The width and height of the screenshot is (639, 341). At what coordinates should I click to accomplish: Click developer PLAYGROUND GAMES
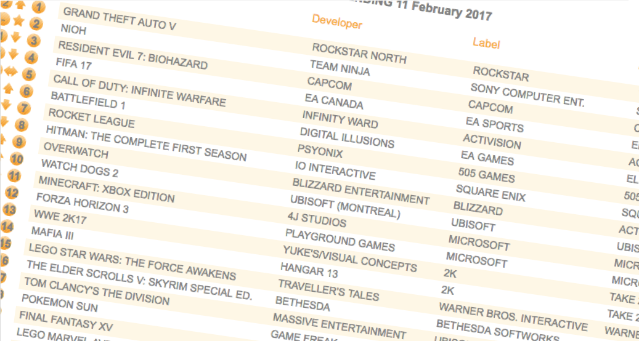(340, 240)
